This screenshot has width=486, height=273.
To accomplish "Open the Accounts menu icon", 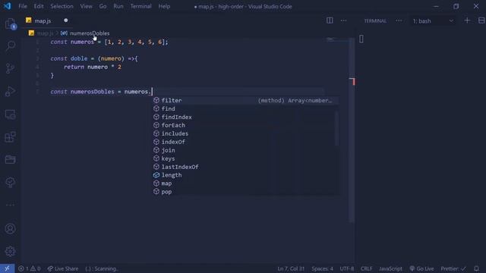I will click(10, 228).
